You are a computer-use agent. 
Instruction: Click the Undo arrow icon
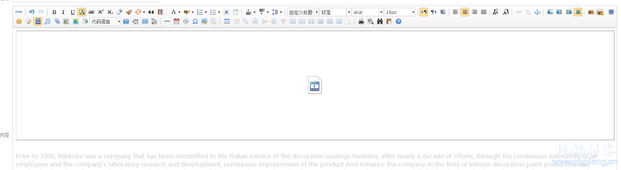(x=32, y=12)
